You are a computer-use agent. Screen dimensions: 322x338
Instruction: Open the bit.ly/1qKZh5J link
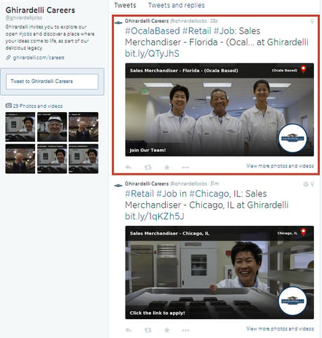pos(155,217)
